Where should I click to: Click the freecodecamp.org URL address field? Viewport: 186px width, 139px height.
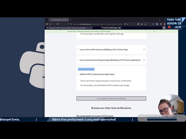98,24
